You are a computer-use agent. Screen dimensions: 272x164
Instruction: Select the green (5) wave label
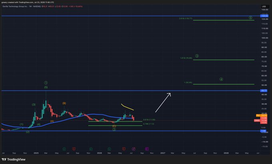coord(46,87)
